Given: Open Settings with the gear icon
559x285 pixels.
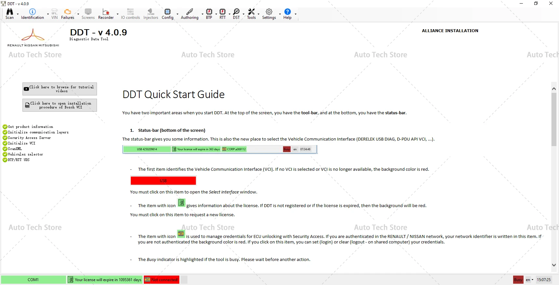Looking at the screenshot, I should tap(269, 14).
